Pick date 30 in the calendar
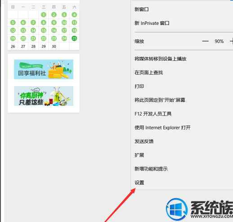233x222 pixels. [x=54, y=47]
